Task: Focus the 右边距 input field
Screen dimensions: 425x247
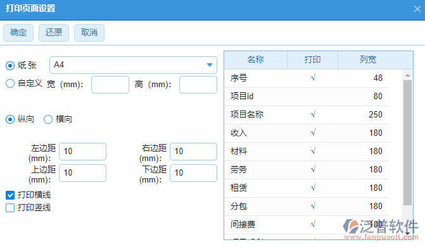Action: pyautogui.click(x=194, y=152)
